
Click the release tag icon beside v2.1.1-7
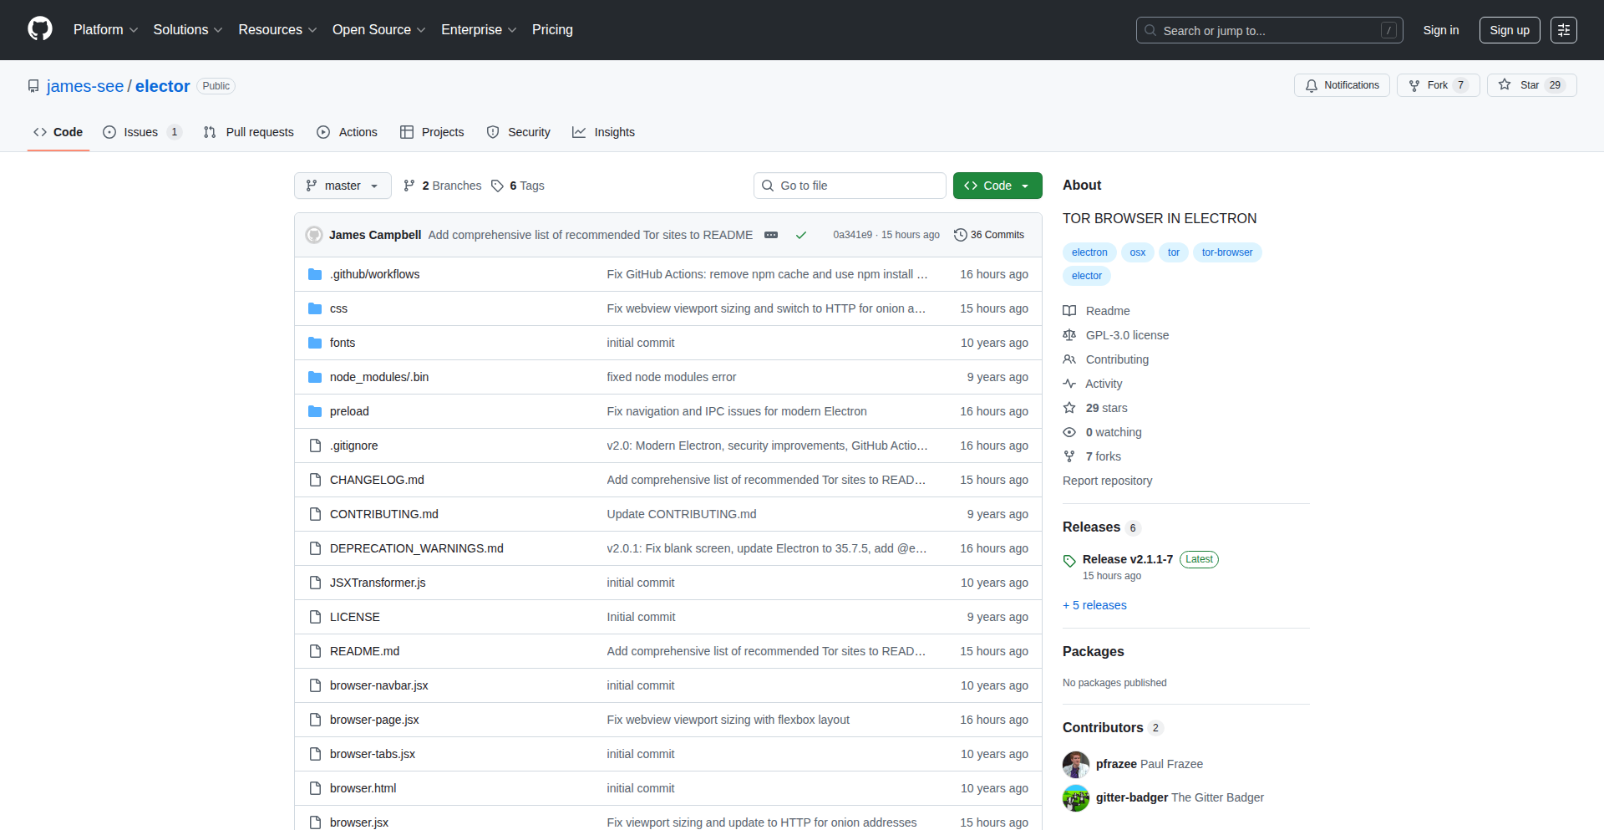coord(1069,561)
